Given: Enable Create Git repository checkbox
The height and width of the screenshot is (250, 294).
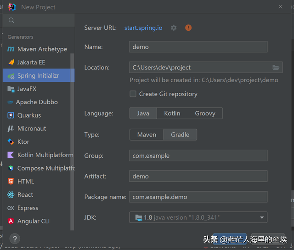Looking at the screenshot, I should [x=133, y=94].
